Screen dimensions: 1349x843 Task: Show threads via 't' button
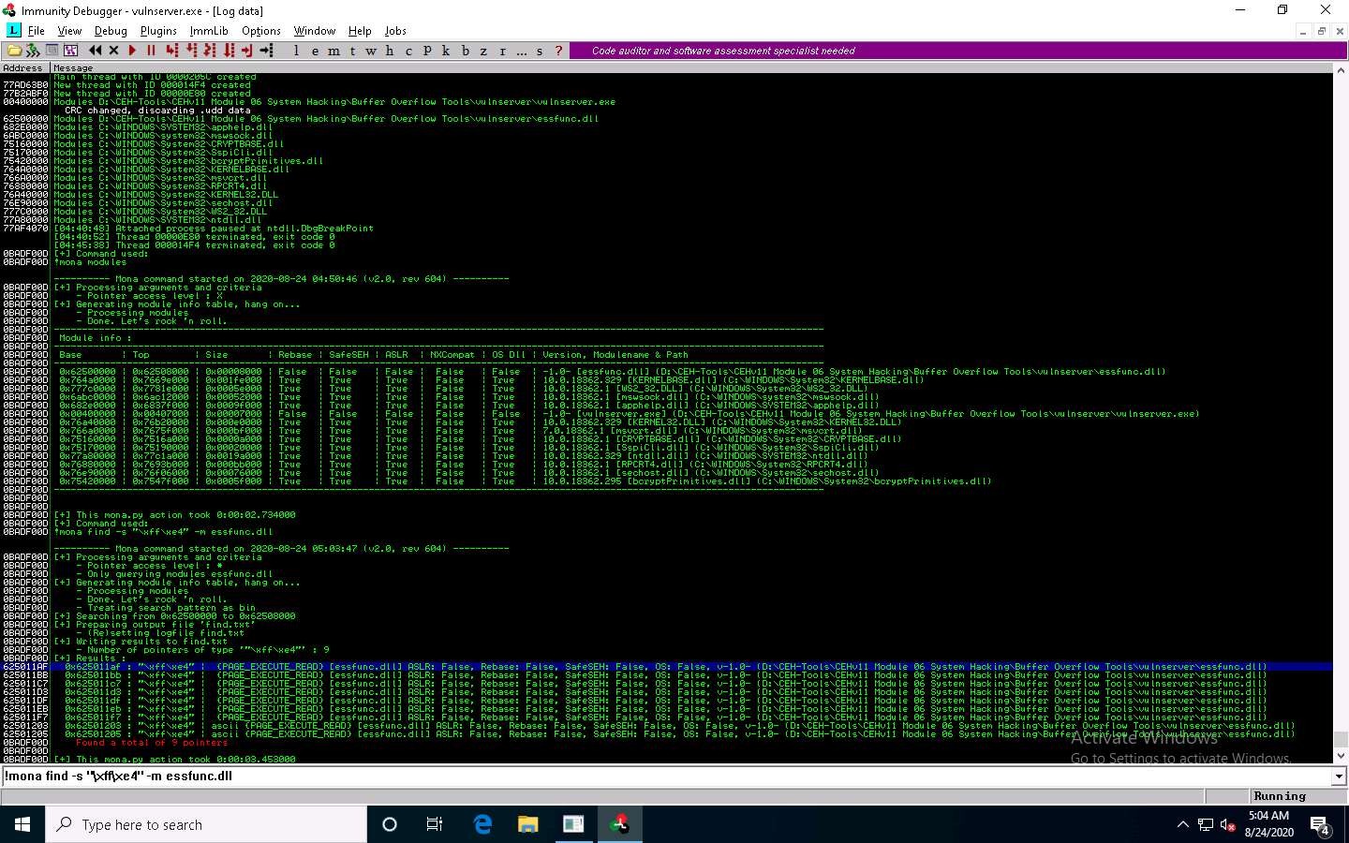[352, 51]
